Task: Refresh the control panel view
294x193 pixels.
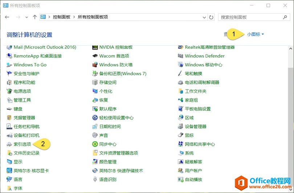Action: tap(211, 17)
